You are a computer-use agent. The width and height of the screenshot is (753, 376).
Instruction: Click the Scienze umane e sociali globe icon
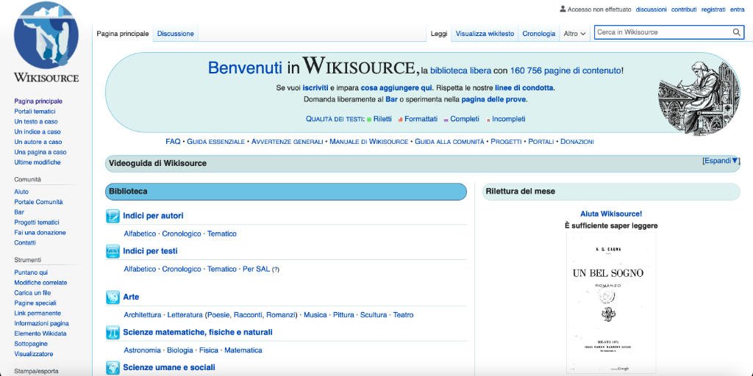coord(113,368)
